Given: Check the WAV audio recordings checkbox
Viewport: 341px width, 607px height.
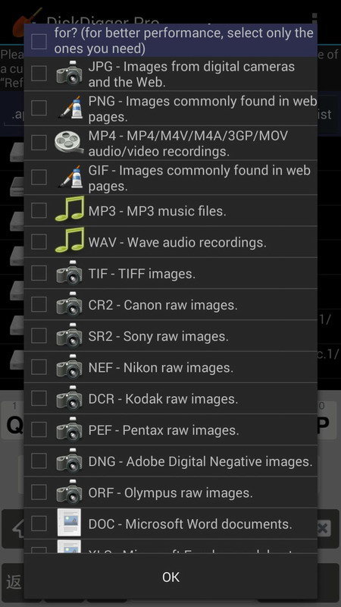Looking at the screenshot, I should click(x=39, y=241).
